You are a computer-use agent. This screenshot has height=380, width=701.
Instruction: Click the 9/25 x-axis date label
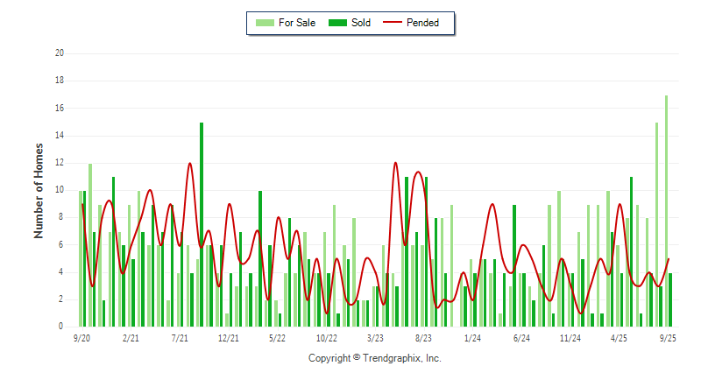pyautogui.click(x=668, y=337)
